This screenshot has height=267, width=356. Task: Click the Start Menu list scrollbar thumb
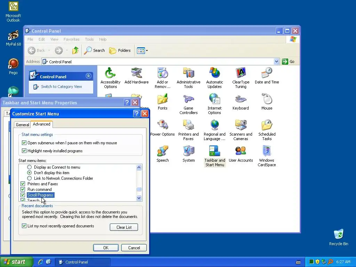pos(139,189)
